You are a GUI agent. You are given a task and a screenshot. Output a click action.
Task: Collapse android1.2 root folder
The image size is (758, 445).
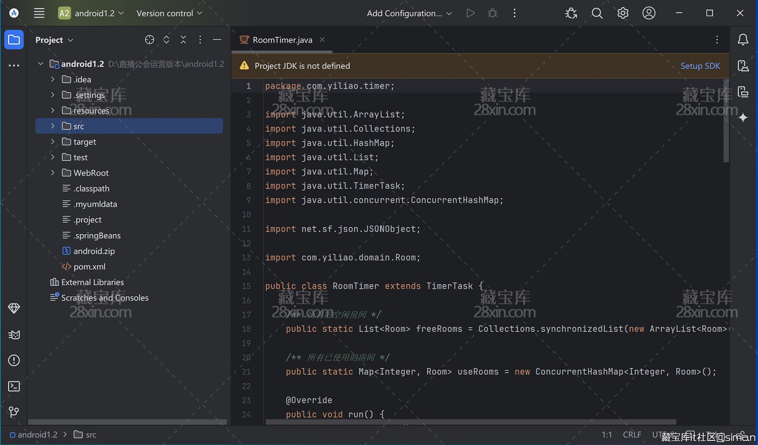point(40,64)
